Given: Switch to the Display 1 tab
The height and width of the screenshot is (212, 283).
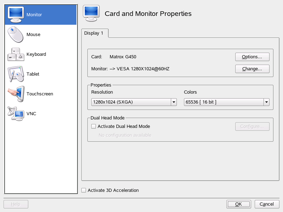Looking at the screenshot, I should 94,33.
